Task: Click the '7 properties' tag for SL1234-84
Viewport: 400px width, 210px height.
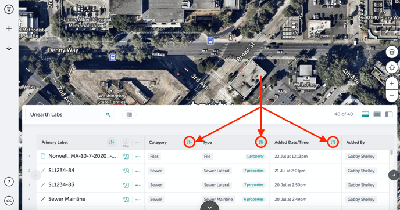Action: tap(253, 171)
